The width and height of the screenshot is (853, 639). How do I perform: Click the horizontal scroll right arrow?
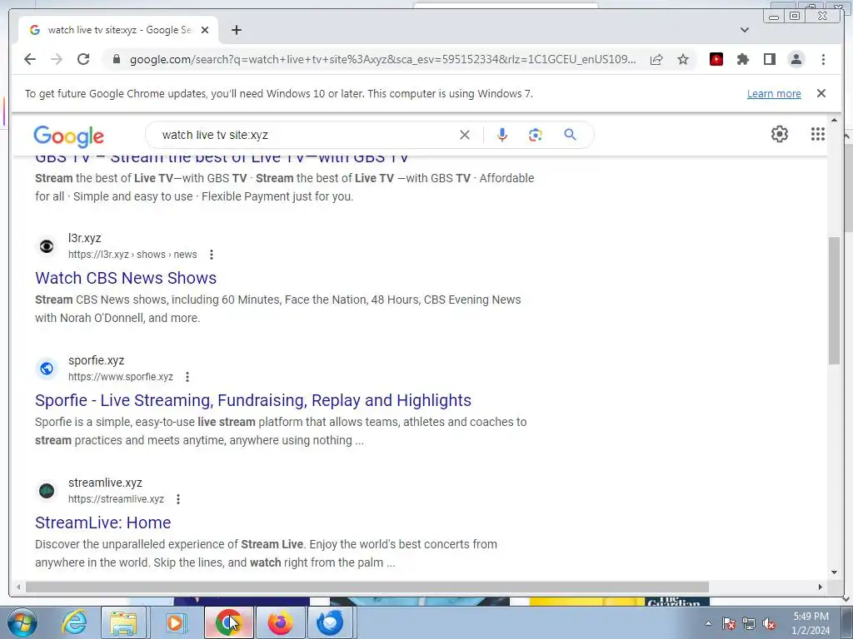(x=821, y=587)
